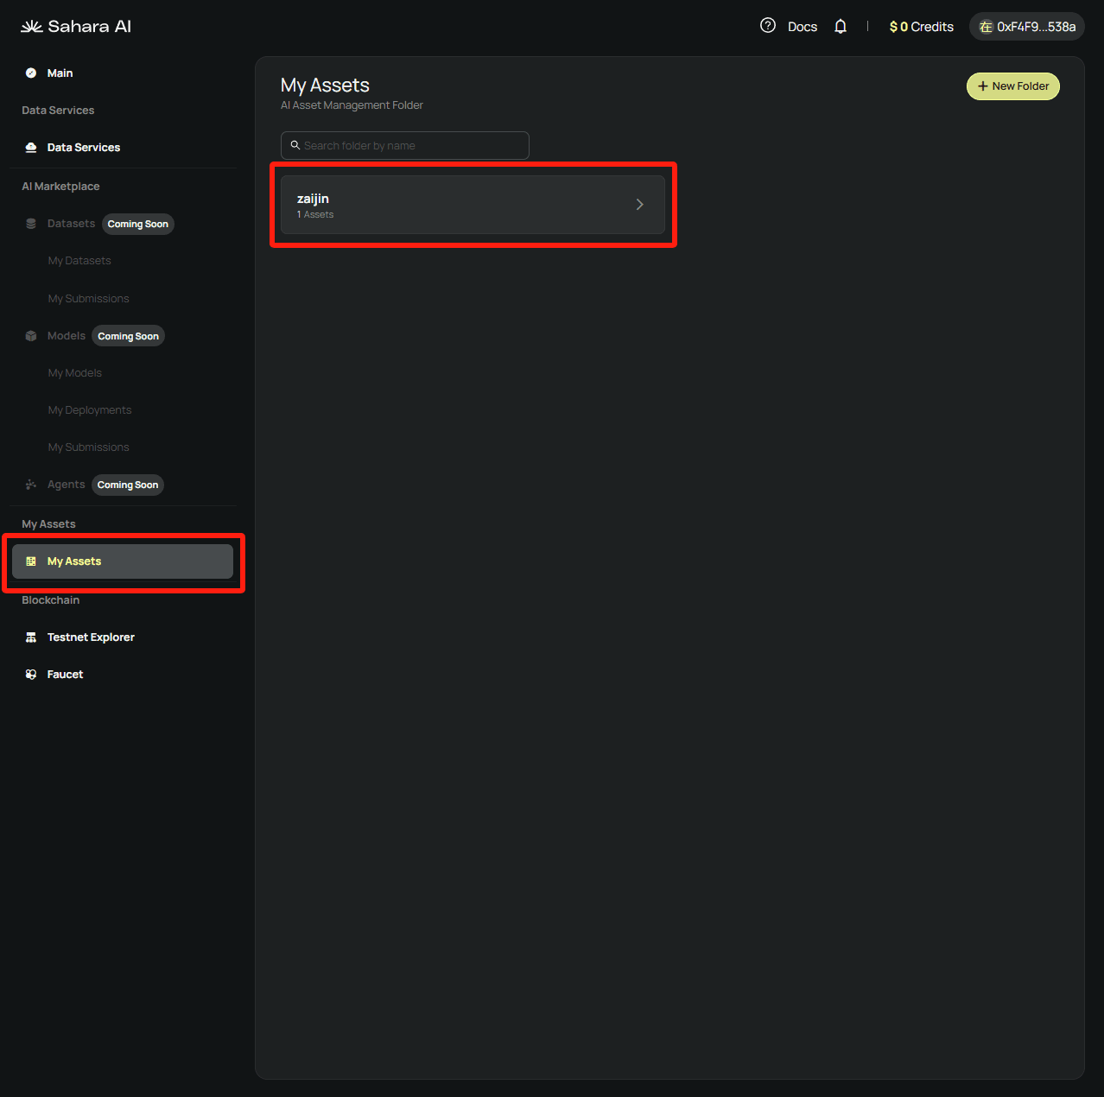Screen dimensions: 1104x1097
Task: Open My Models in sidebar
Action: tap(75, 373)
